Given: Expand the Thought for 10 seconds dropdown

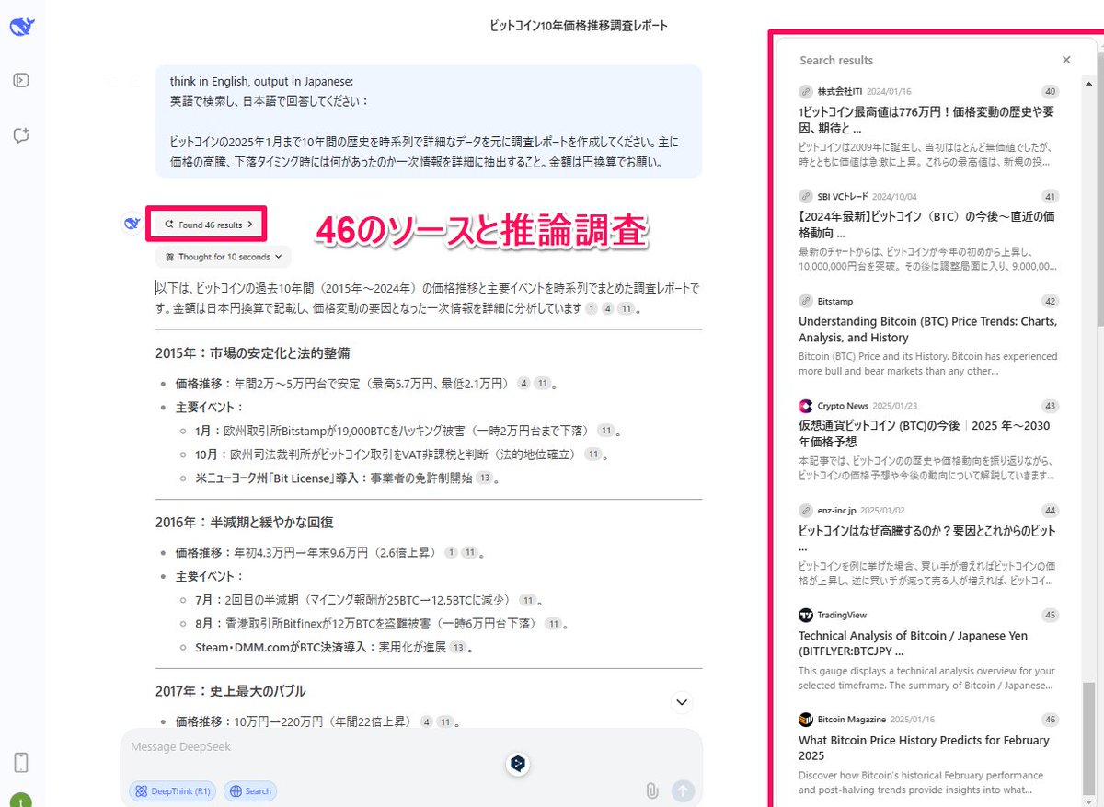Looking at the screenshot, I should click(224, 257).
